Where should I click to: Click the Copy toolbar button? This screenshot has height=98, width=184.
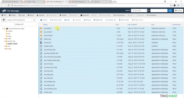22,15
